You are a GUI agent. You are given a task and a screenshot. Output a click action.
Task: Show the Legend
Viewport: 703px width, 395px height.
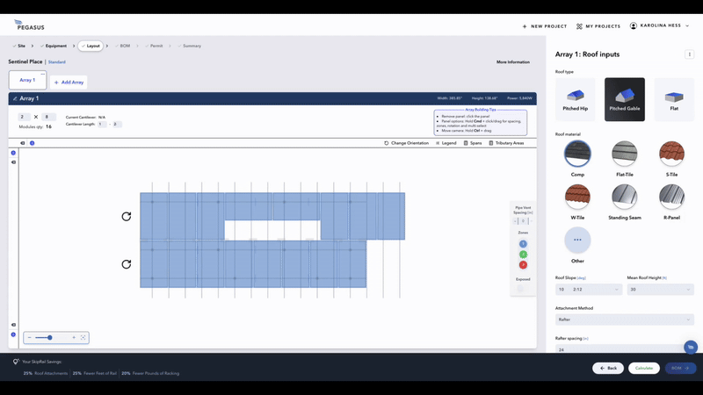446,143
